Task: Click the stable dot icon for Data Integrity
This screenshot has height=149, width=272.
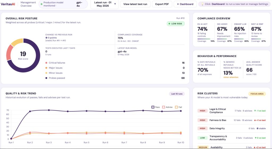Action: coord(257,129)
